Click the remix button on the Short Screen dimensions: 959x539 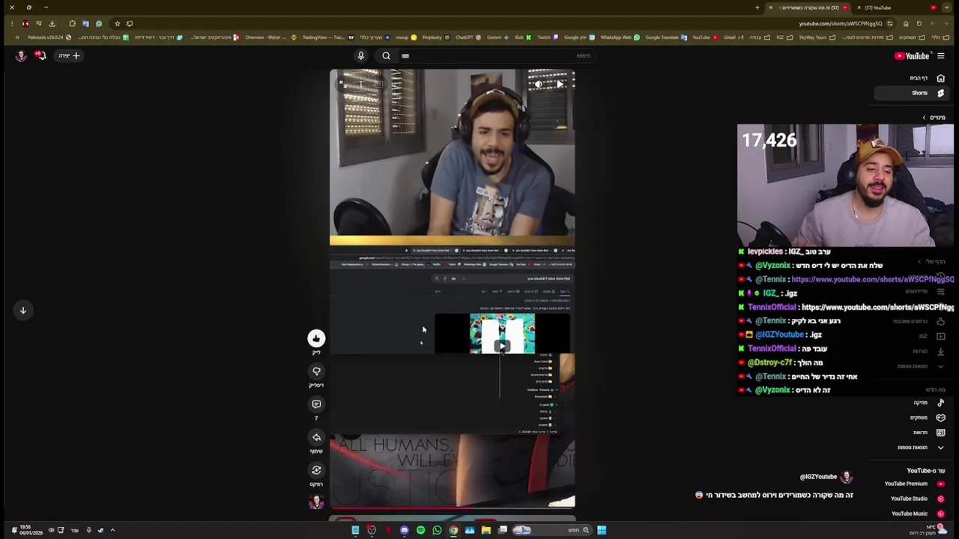pyautogui.click(x=316, y=470)
